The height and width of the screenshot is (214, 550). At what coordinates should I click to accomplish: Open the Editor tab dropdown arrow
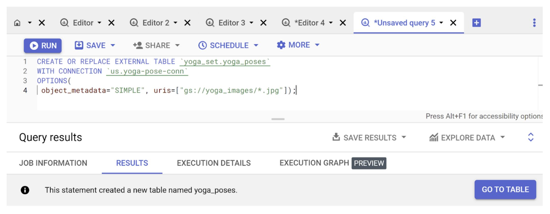[x=99, y=23]
